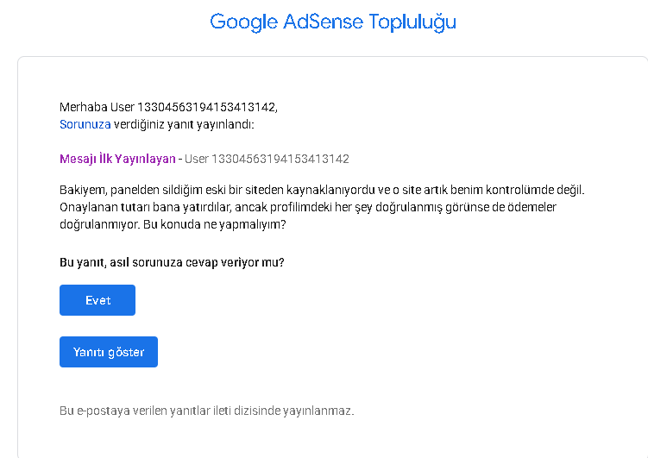
Task: Click the word 'doğrulanmıyor' in the message
Action: [99, 224]
